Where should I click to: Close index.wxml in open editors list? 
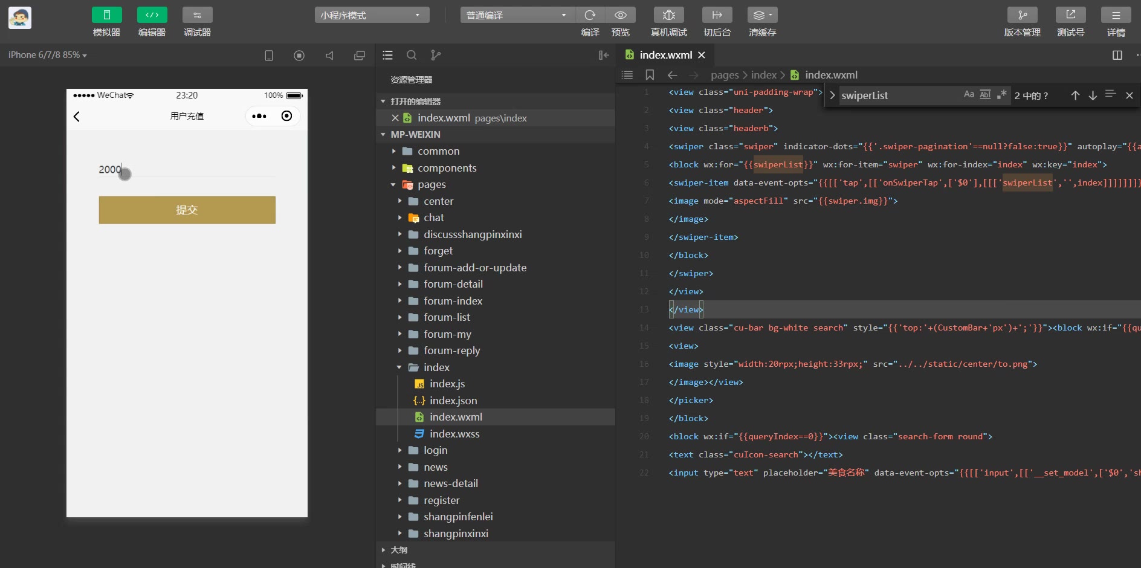coord(395,118)
